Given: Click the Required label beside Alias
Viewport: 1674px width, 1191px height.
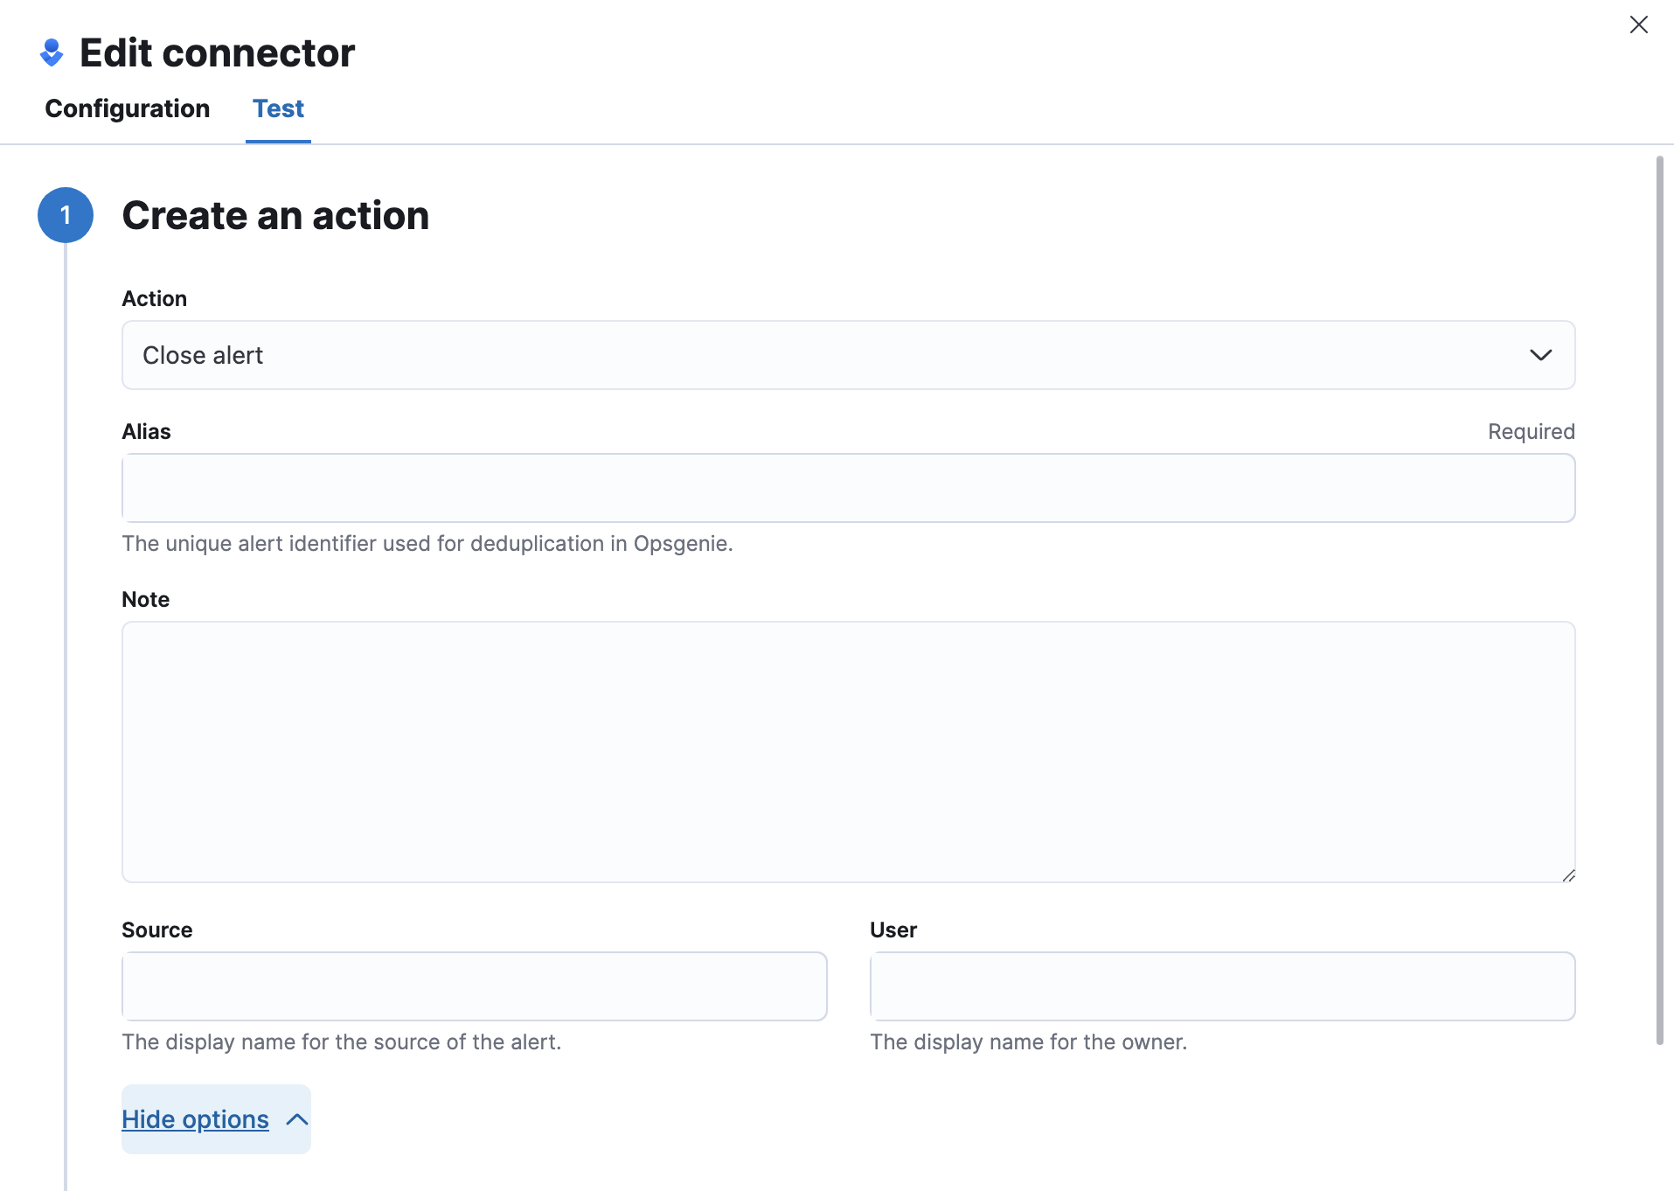Looking at the screenshot, I should [1531, 431].
